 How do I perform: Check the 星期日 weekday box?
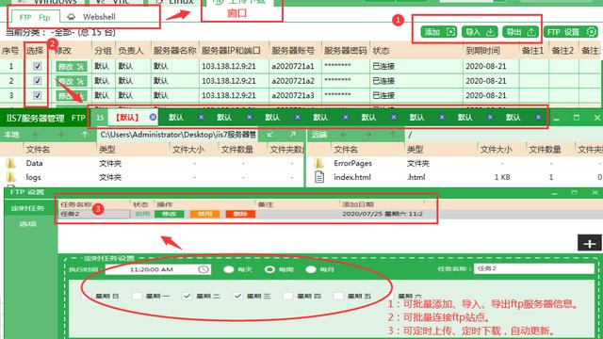pyautogui.click(x=87, y=296)
